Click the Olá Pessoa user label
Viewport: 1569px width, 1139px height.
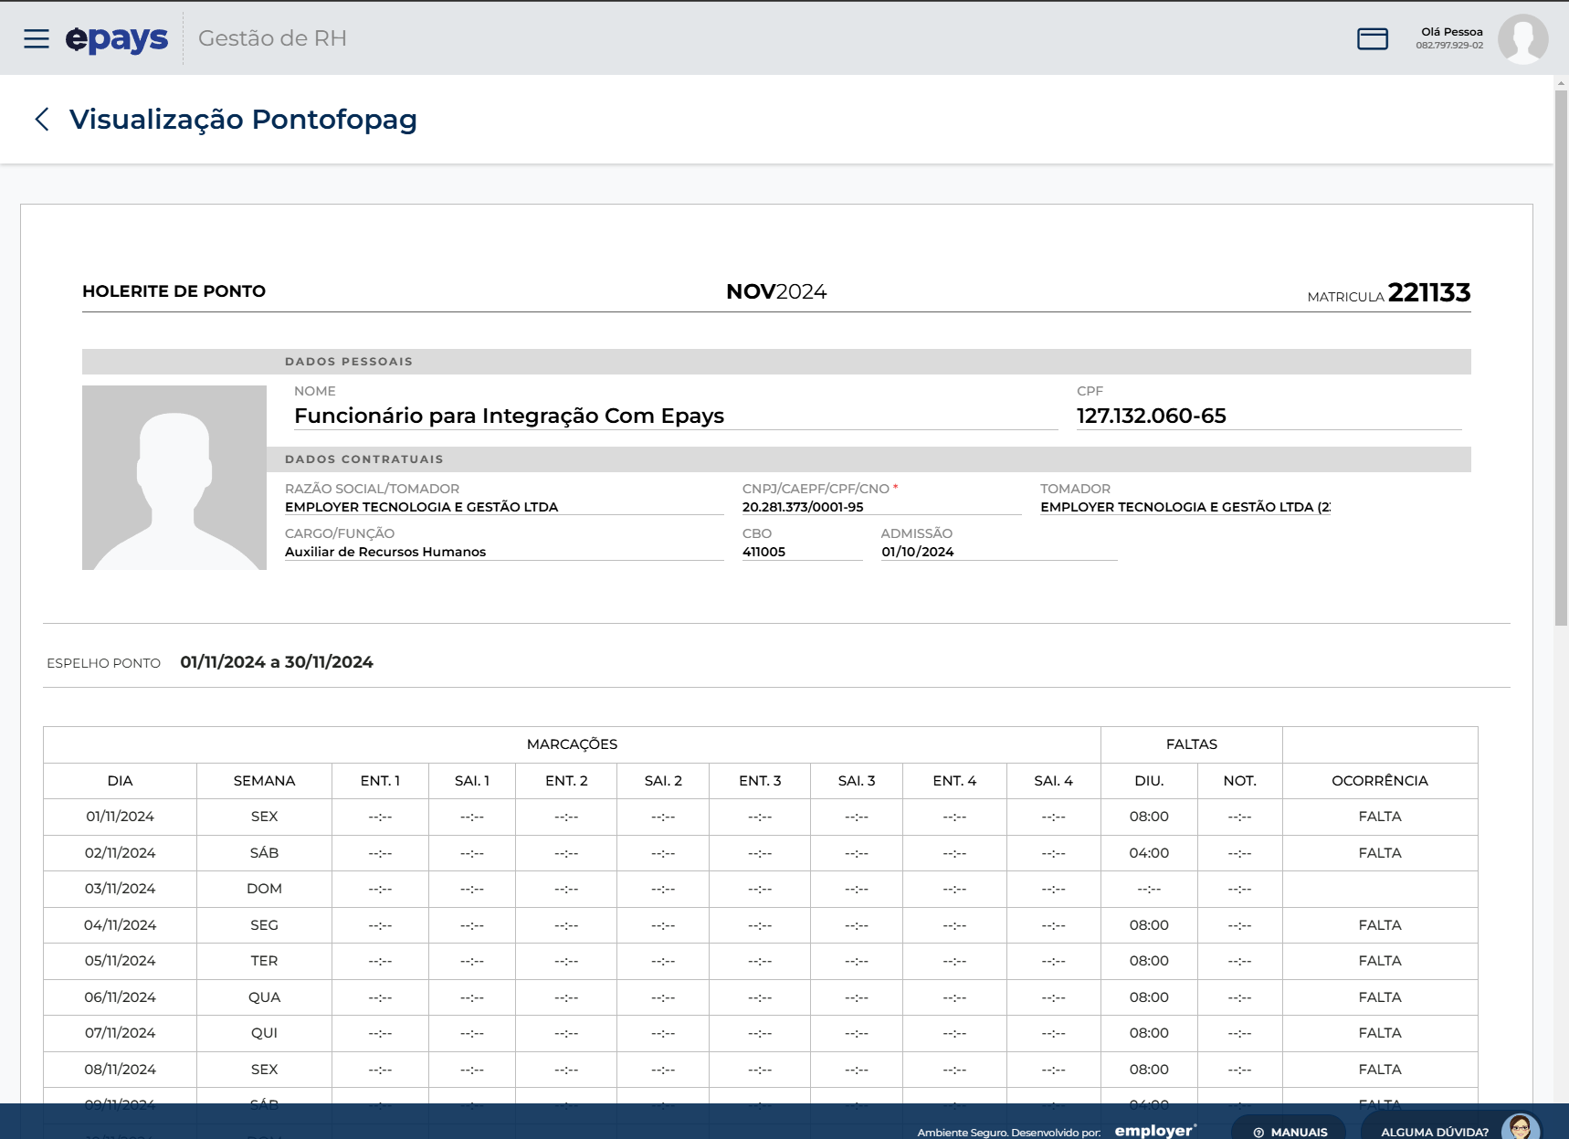pos(1451,32)
